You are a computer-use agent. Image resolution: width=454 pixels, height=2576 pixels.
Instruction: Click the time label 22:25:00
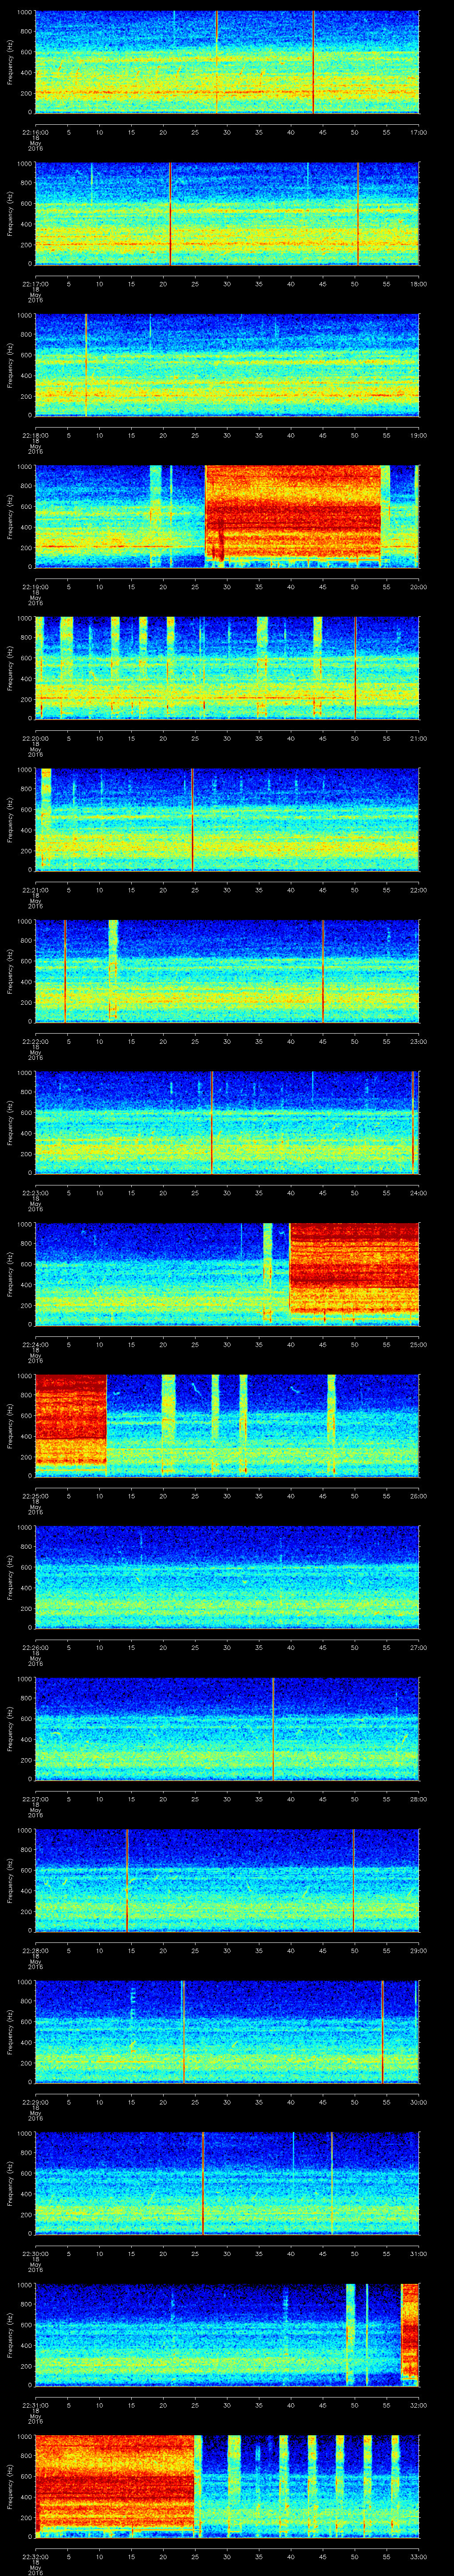coord(35,1496)
